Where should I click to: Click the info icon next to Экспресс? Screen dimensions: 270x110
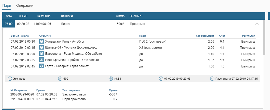[10, 79]
